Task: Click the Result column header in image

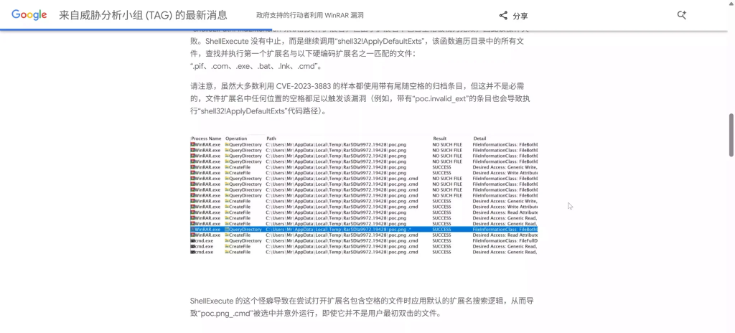Action: tap(439, 139)
